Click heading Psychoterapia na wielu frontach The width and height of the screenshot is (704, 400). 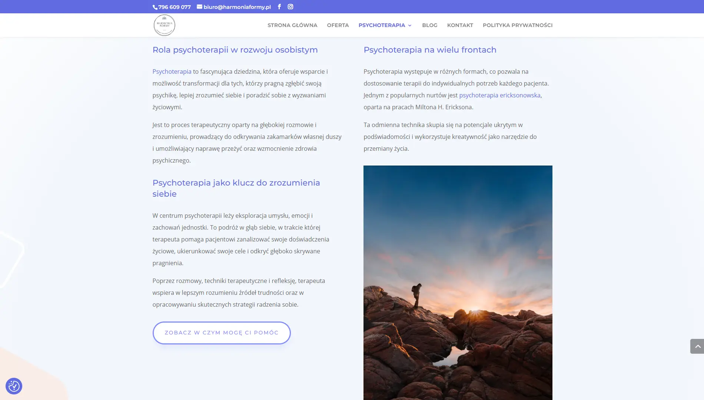pyautogui.click(x=430, y=50)
